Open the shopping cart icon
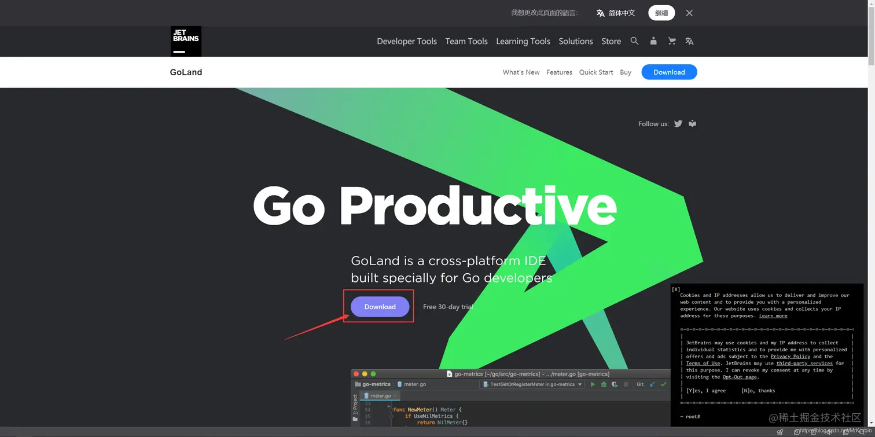This screenshot has width=875, height=437. click(671, 41)
